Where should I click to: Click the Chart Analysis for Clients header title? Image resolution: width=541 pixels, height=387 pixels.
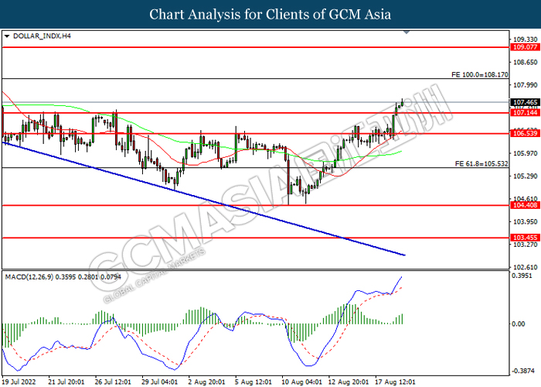pyautogui.click(x=270, y=15)
